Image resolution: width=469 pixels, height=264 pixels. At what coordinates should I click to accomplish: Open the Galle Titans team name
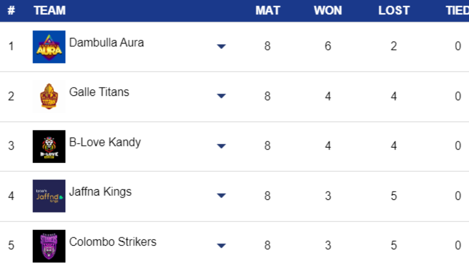click(99, 92)
